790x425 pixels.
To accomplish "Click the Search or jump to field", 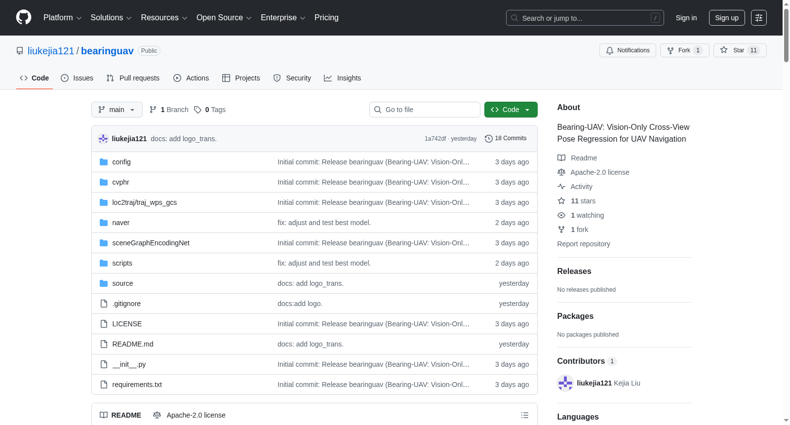I will coord(585,18).
